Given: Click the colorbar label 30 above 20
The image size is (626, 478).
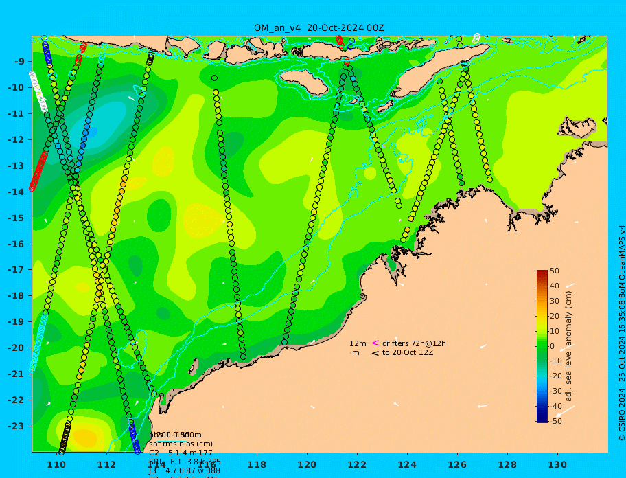Looking at the screenshot, I should click(555, 301).
